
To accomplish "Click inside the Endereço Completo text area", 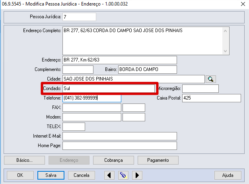I will tap(146, 41).
